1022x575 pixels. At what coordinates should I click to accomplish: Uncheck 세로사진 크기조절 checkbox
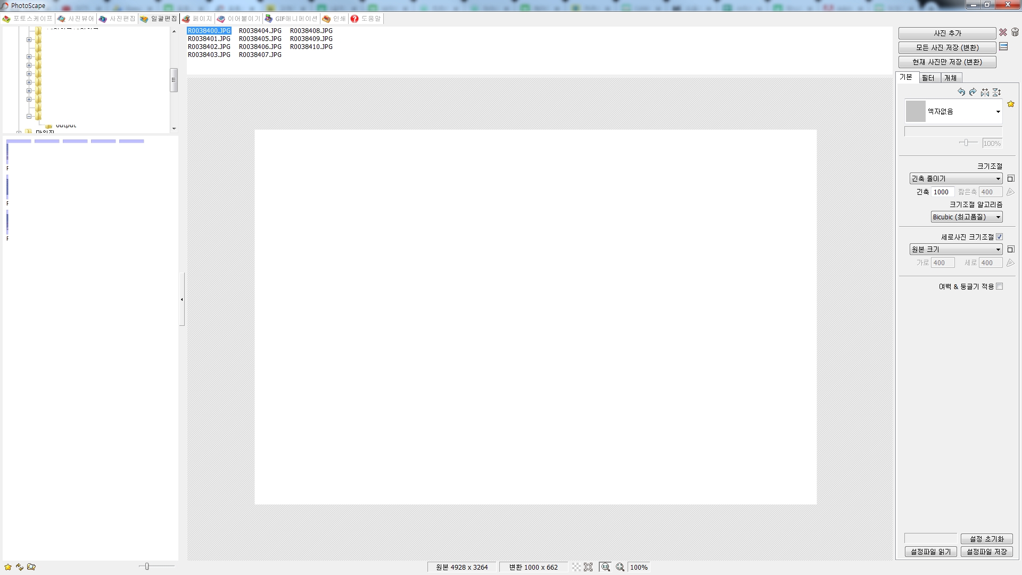click(x=999, y=237)
